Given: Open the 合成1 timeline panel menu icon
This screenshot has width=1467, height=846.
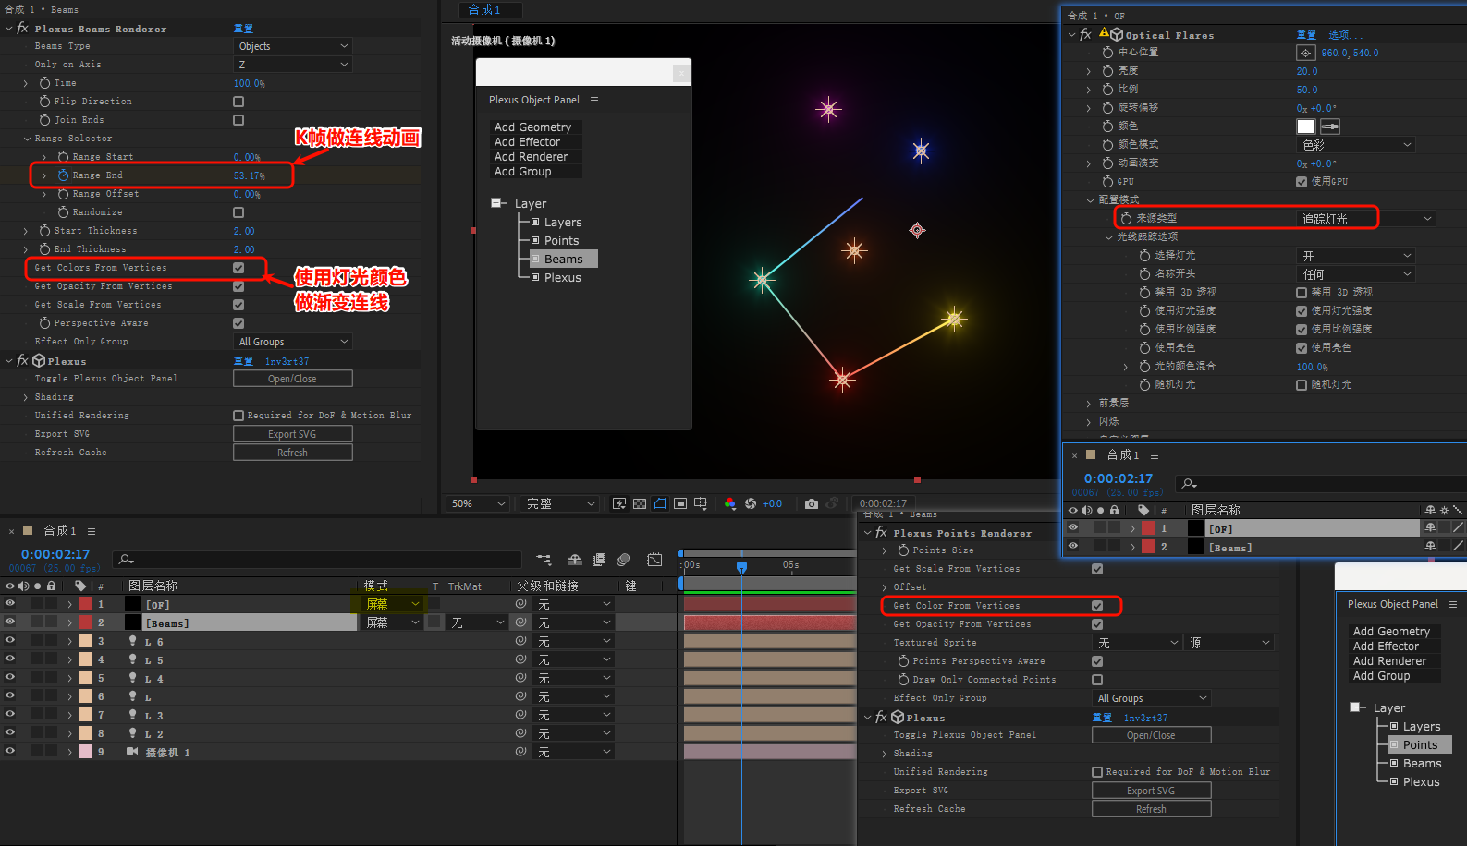Looking at the screenshot, I should (92, 531).
